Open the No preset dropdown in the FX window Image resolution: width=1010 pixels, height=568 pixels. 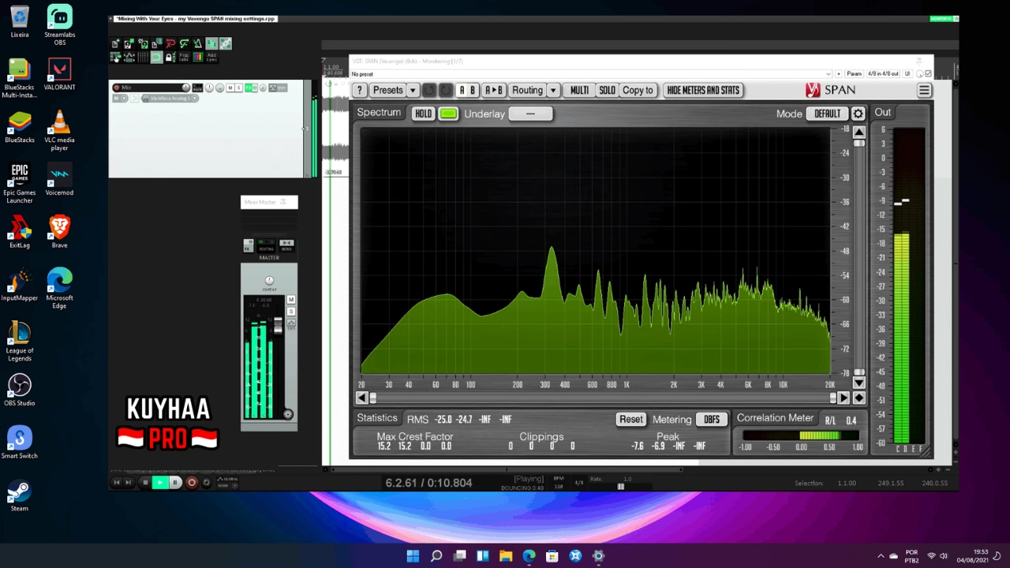pos(590,74)
